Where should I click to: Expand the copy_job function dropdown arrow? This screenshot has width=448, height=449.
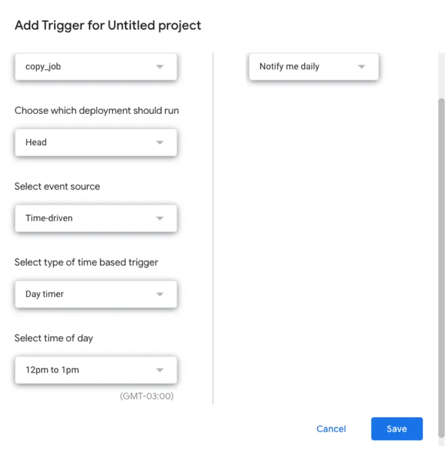(x=160, y=67)
